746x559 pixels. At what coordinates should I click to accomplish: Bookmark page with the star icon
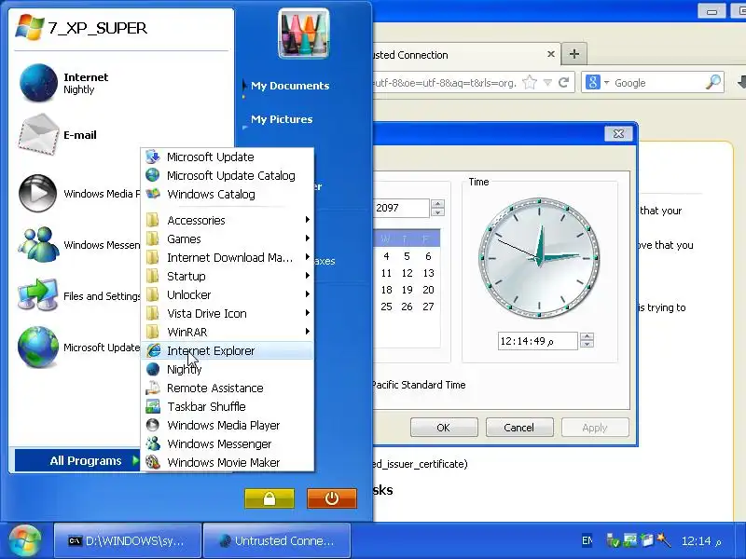(530, 82)
